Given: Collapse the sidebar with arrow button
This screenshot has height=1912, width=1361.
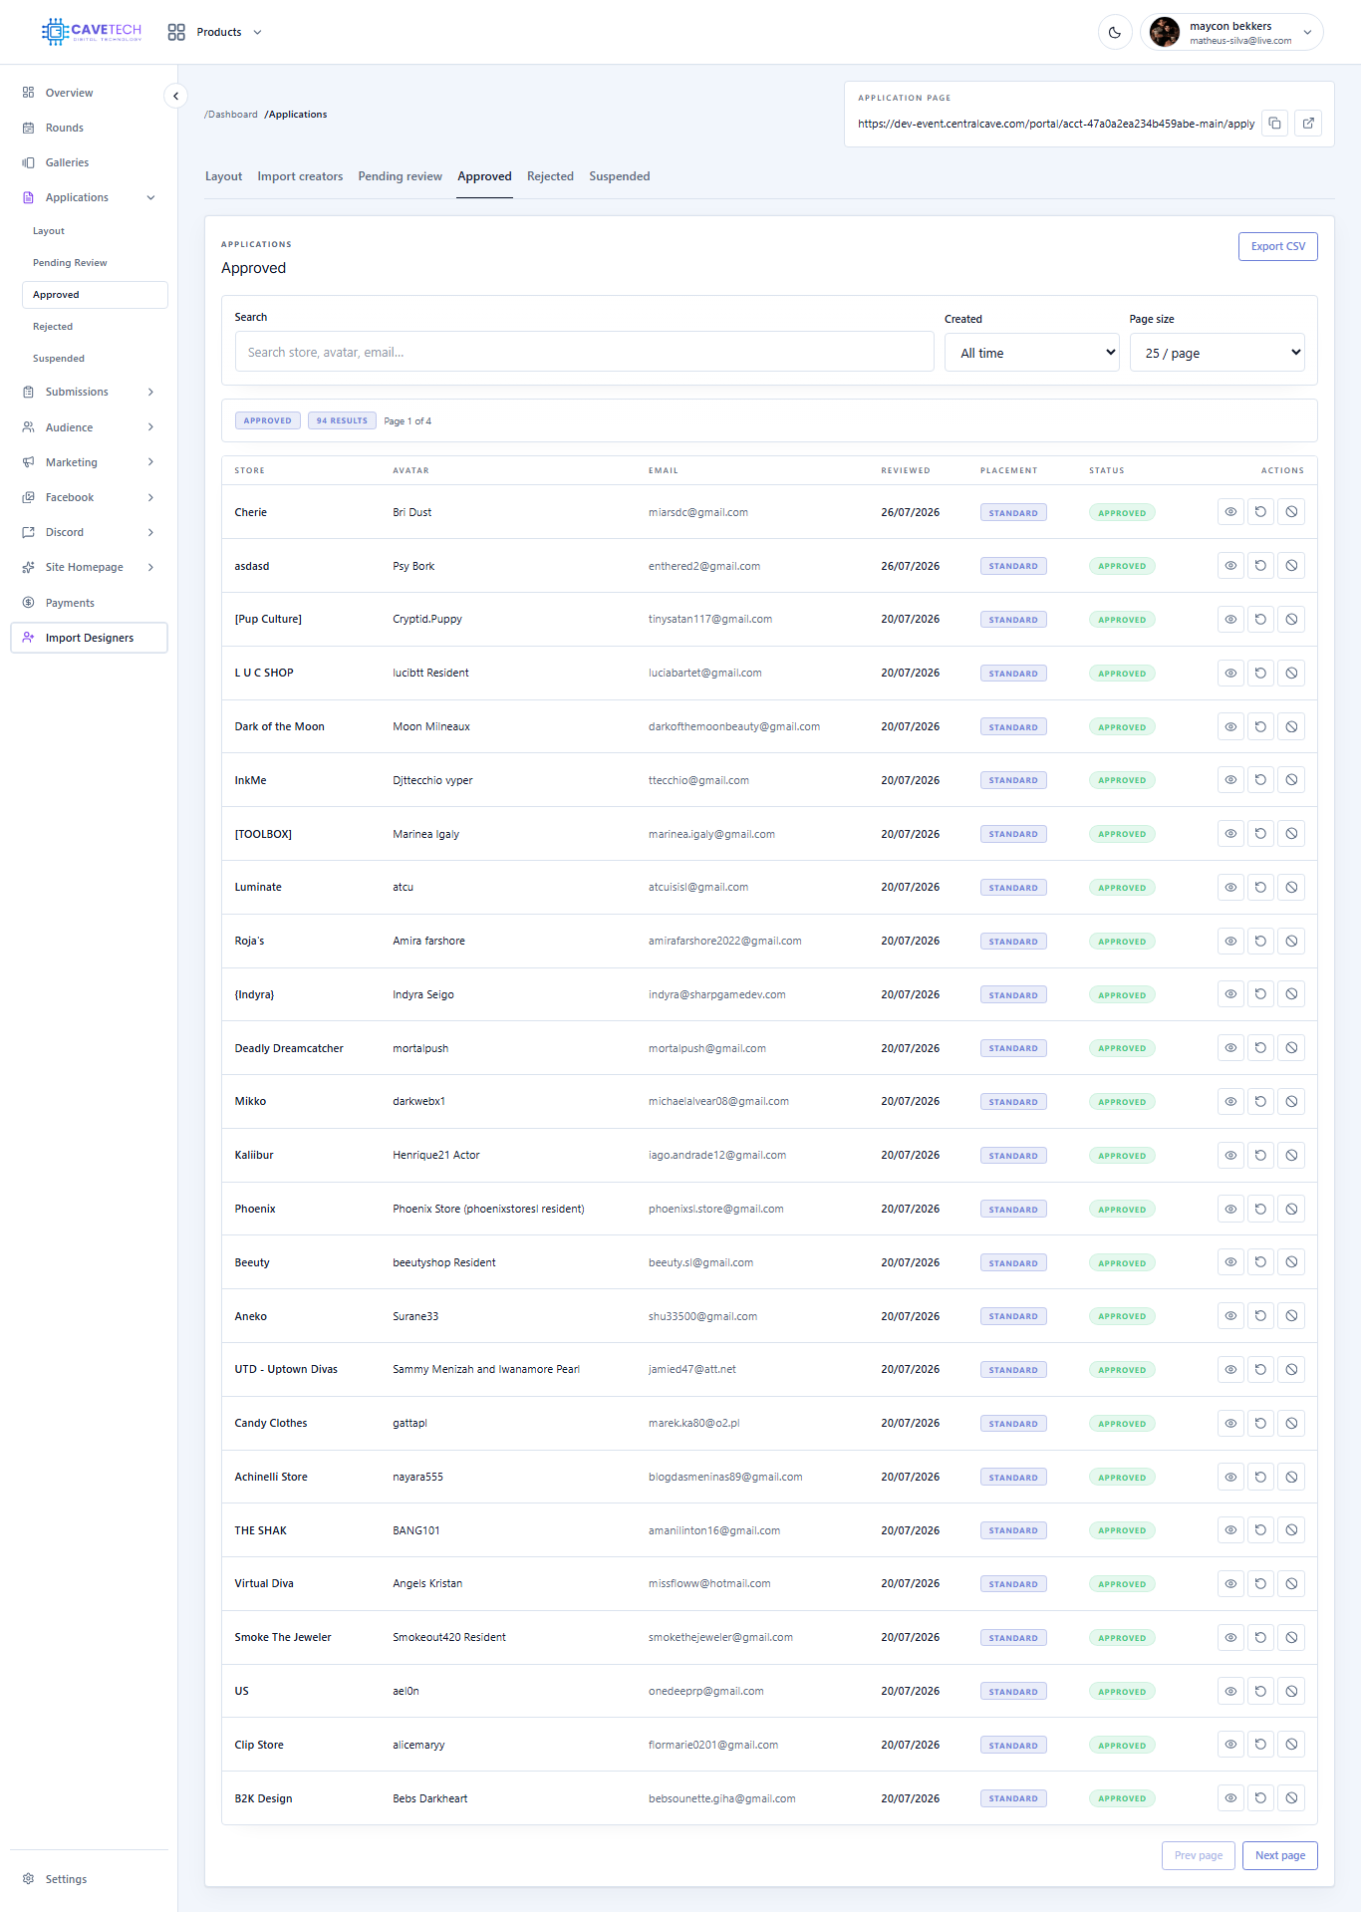Looking at the screenshot, I should tap(175, 96).
